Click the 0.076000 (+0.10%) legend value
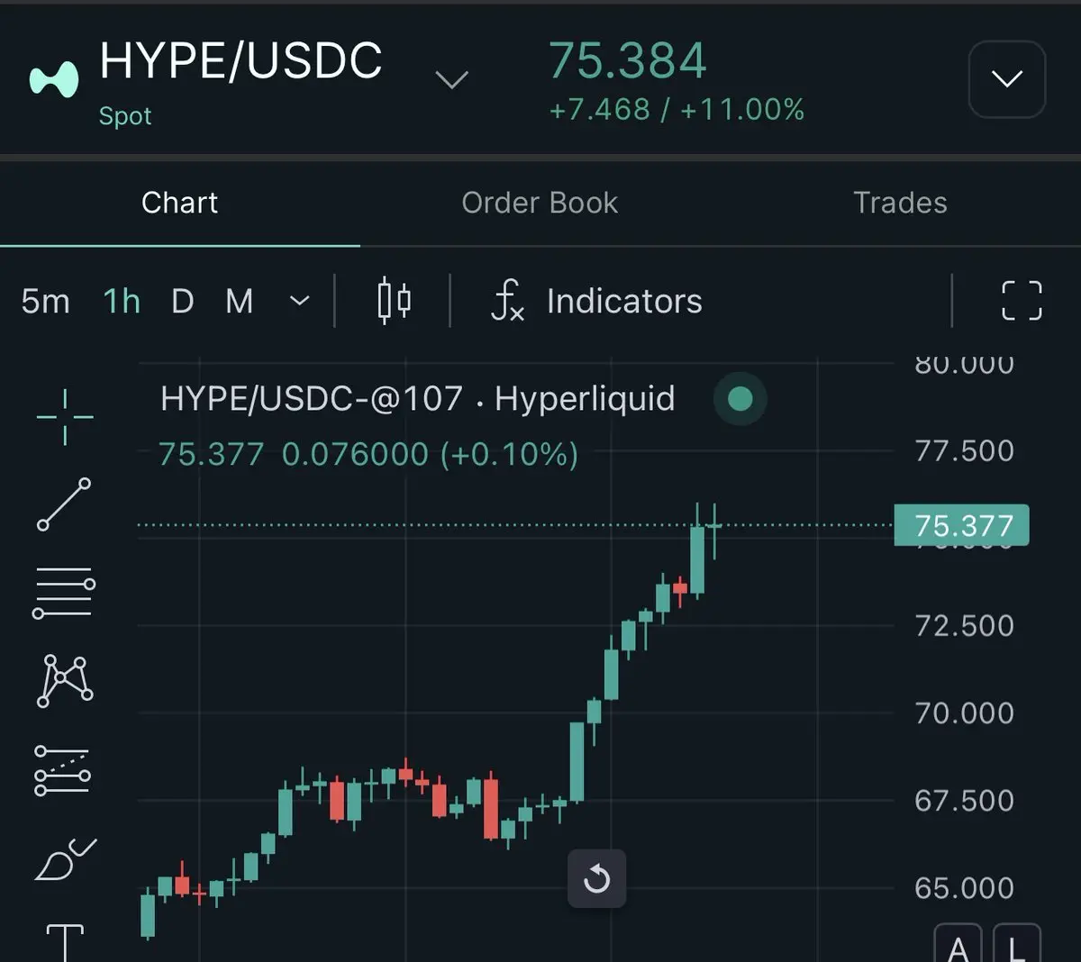Screen dimensions: 1081x962 tap(430, 454)
